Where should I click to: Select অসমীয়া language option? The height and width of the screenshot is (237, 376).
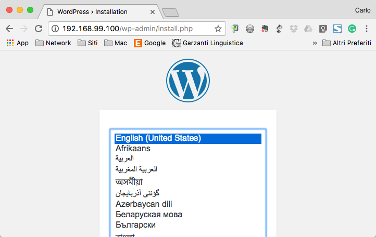point(188,181)
